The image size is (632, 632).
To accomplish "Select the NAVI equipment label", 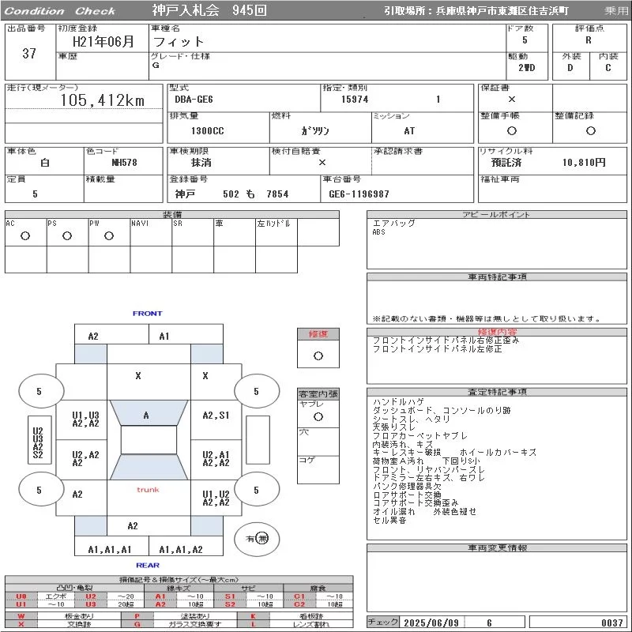I will click(140, 224).
